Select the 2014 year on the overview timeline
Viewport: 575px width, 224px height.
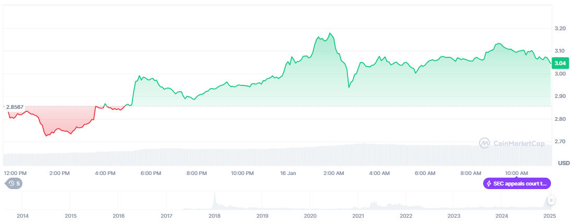[22, 216]
